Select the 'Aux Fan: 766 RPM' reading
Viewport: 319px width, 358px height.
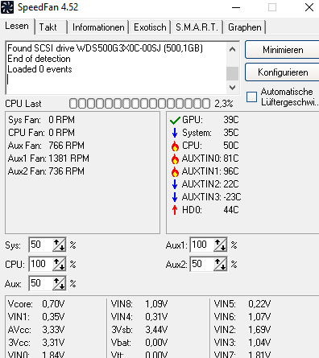(x=46, y=146)
